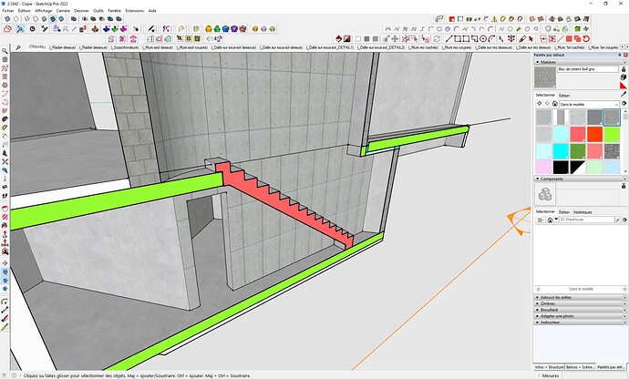The height and width of the screenshot is (379, 629).
Task: Select the Paint Bucket pencil icon in toolbar
Action: point(522,39)
